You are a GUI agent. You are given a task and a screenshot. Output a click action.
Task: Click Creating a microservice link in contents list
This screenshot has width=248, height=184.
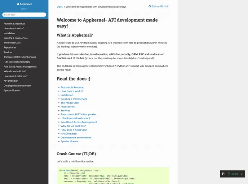(74, 99)
